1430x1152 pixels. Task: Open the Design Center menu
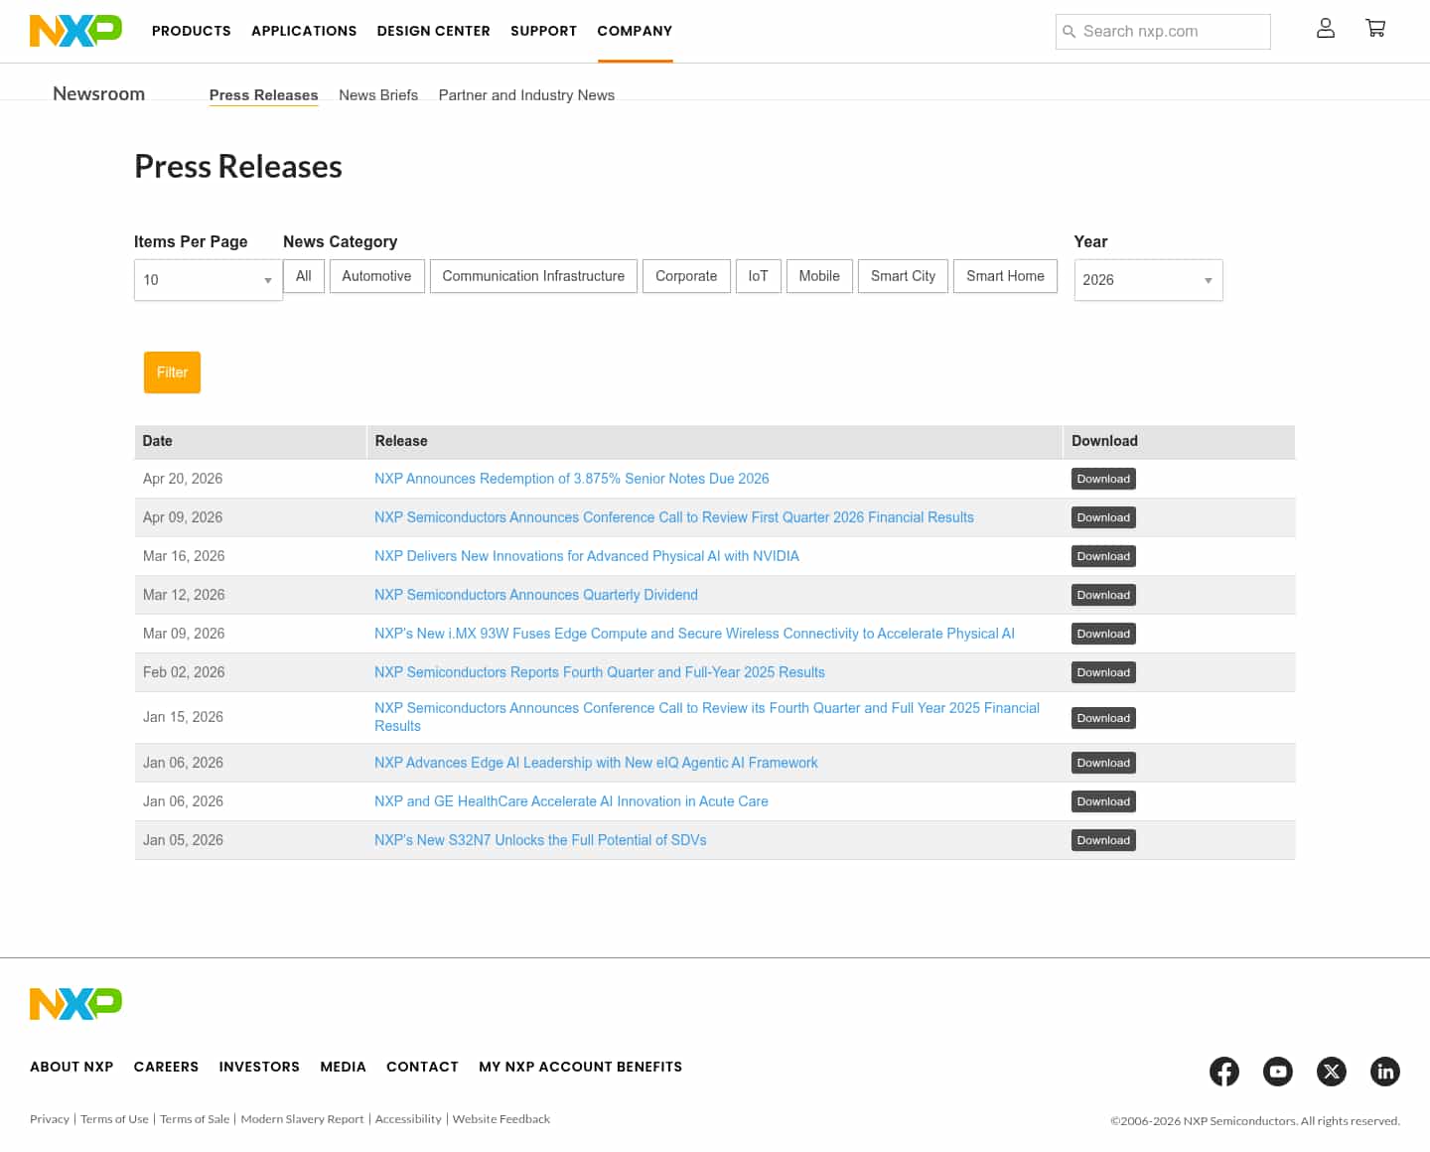[x=434, y=31]
